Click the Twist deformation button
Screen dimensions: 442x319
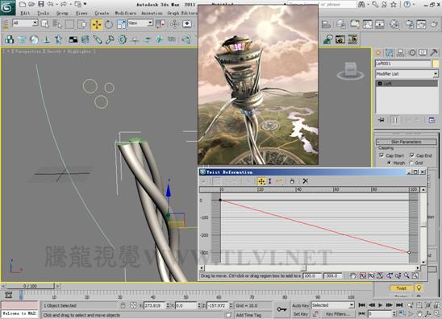[x=401, y=288]
